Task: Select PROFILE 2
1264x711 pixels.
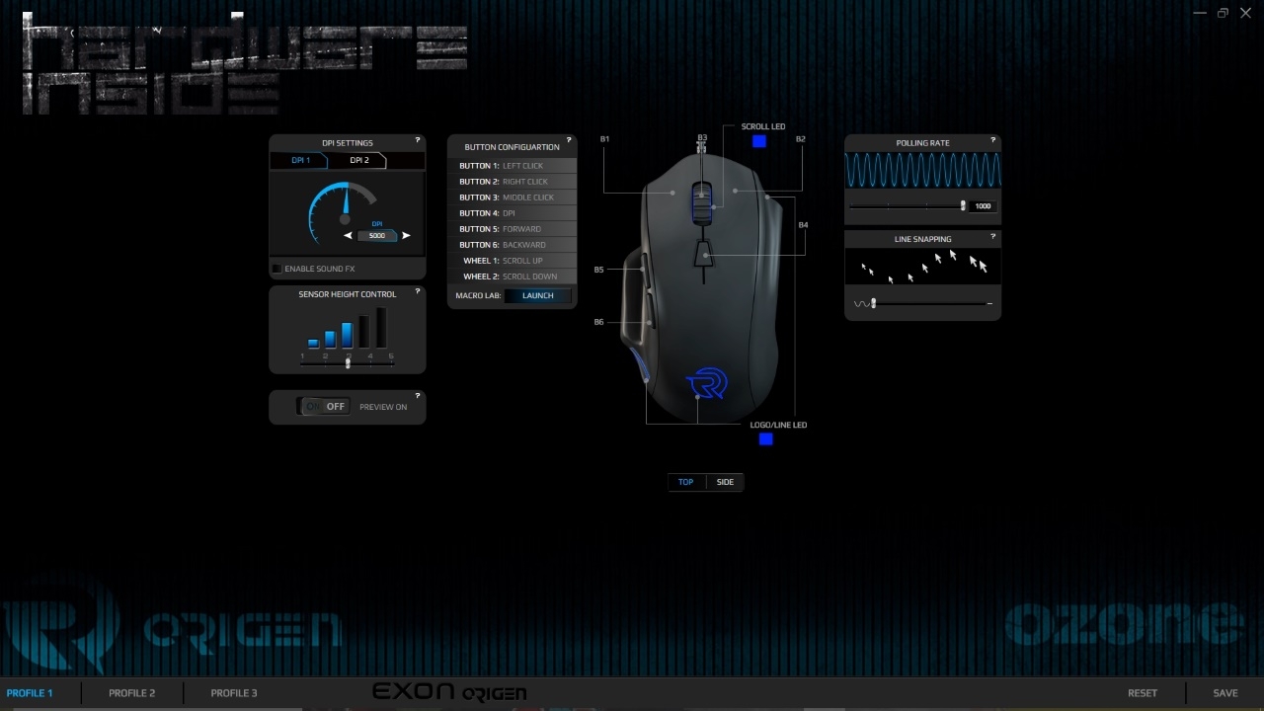Action: (x=132, y=693)
